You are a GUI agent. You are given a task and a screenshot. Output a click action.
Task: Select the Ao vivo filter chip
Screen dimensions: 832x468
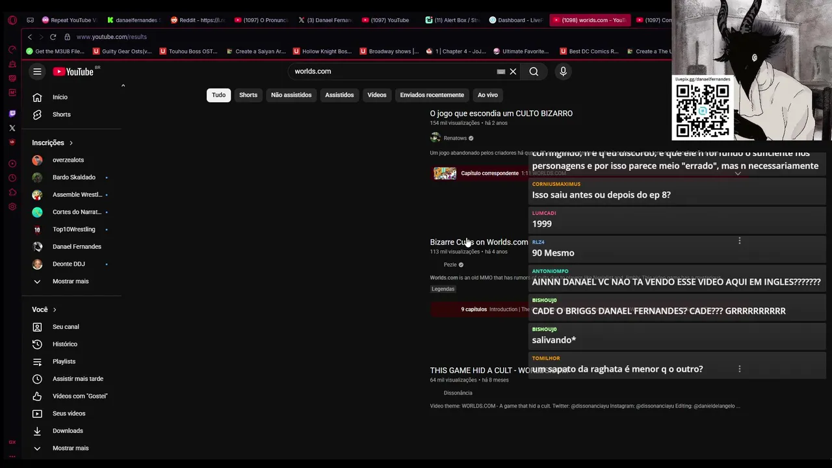click(487, 95)
